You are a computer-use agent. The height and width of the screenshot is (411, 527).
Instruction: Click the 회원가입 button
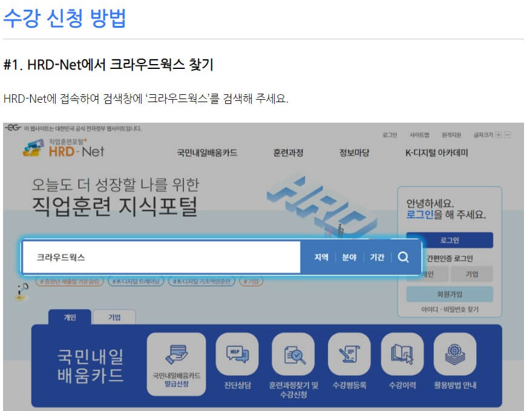tap(450, 294)
